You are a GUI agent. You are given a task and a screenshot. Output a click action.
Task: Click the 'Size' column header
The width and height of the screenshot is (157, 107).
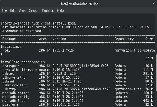[149, 39]
